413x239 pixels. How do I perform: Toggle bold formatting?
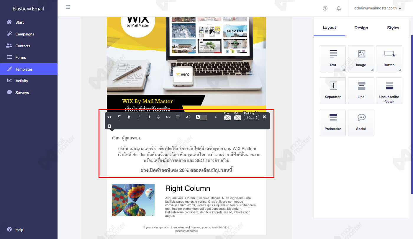click(x=129, y=117)
